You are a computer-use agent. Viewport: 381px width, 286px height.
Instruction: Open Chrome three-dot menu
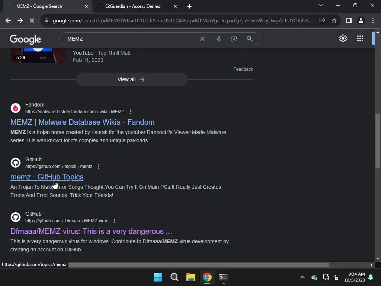[373, 21]
